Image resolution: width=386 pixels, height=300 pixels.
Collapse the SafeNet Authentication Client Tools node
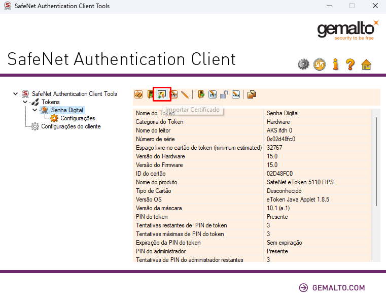click(x=16, y=94)
